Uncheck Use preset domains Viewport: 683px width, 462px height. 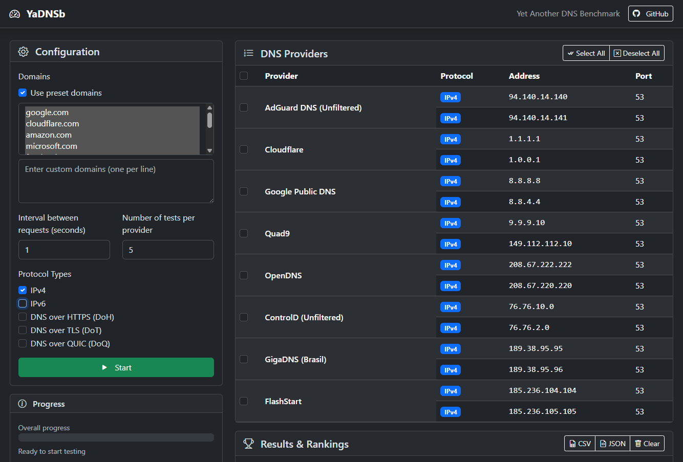pyautogui.click(x=23, y=93)
